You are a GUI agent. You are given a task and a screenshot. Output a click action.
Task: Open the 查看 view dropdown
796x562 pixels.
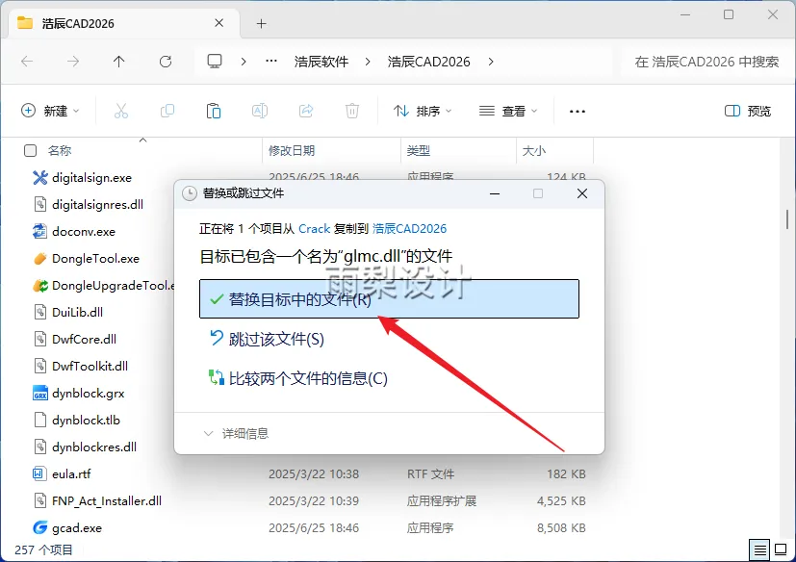[x=508, y=111]
